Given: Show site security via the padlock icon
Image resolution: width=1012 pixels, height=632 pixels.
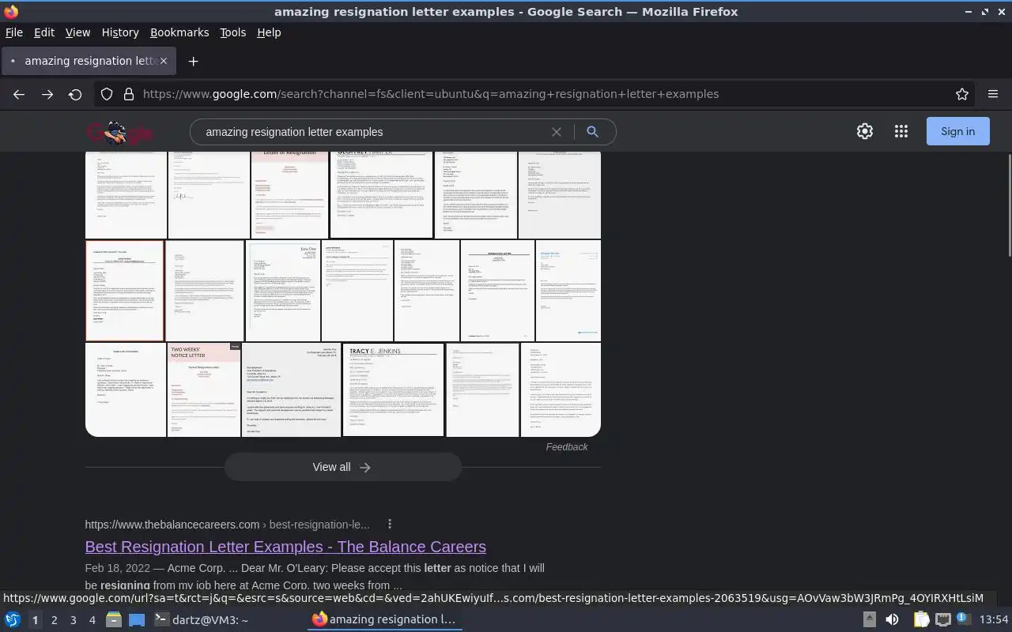Looking at the screenshot, I should pos(128,94).
